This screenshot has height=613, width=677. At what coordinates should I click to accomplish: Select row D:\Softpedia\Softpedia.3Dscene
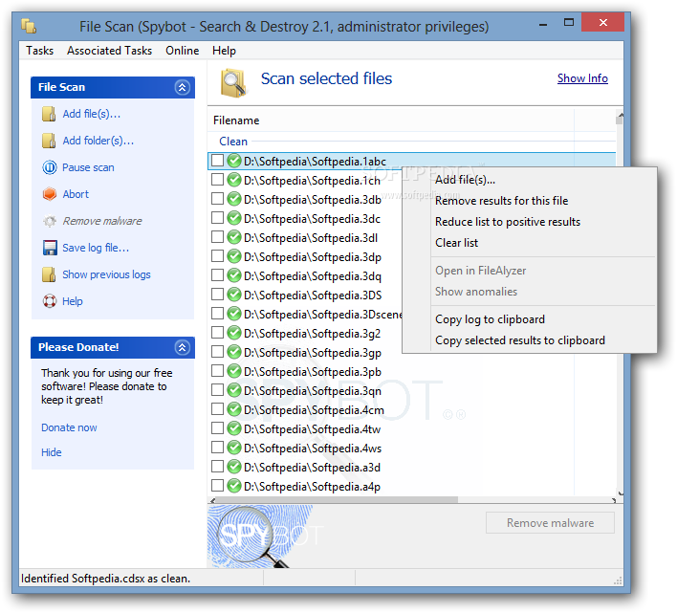coord(306,315)
